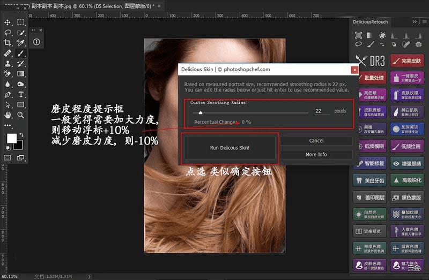Open the Info panel icon
This screenshot has height=280, width=429.
(x=36, y=42)
